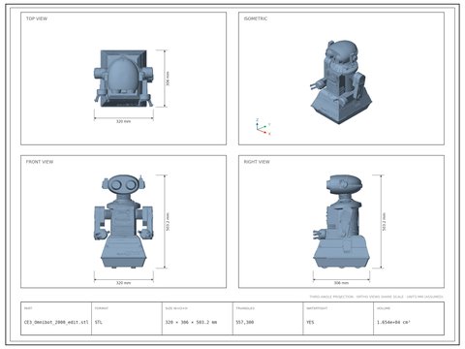This screenshot has width=465, height=349.
Task: Click the 306 mm vertical dimension in top view
Action: point(168,79)
